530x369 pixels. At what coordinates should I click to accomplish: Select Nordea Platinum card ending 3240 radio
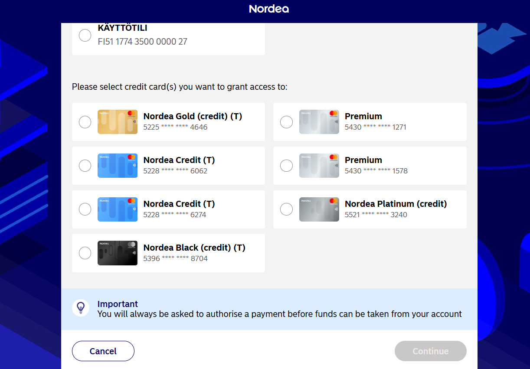tap(286, 209)
